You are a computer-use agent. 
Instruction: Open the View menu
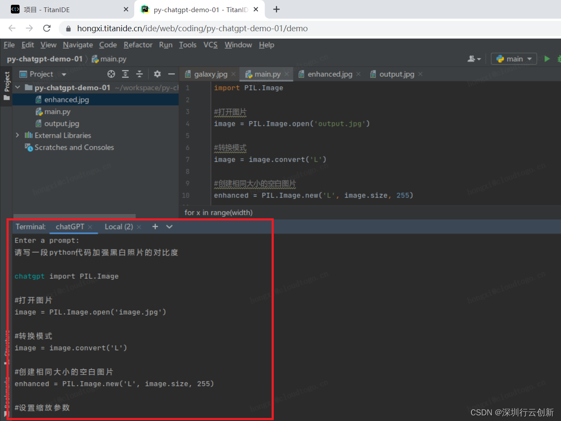48,45
